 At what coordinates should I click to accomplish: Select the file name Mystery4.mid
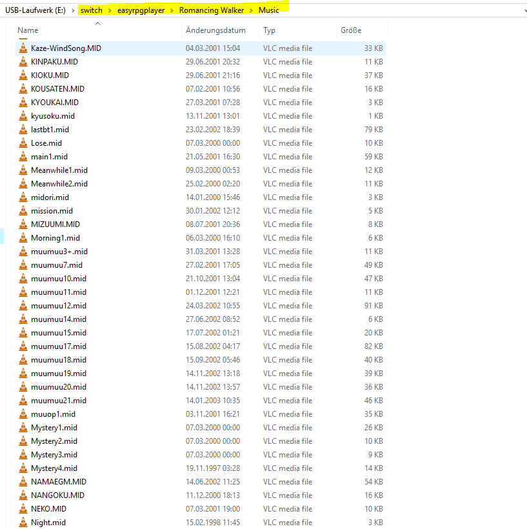coord(54,468)
